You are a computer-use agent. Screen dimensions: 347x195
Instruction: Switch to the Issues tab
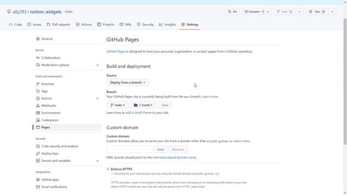(x=34, y=24)
